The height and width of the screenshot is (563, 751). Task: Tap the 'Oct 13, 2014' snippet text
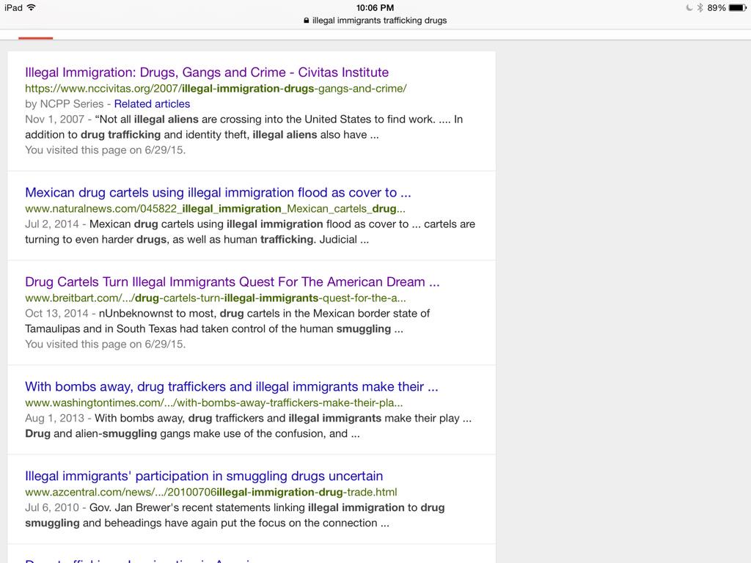point(227,321)
